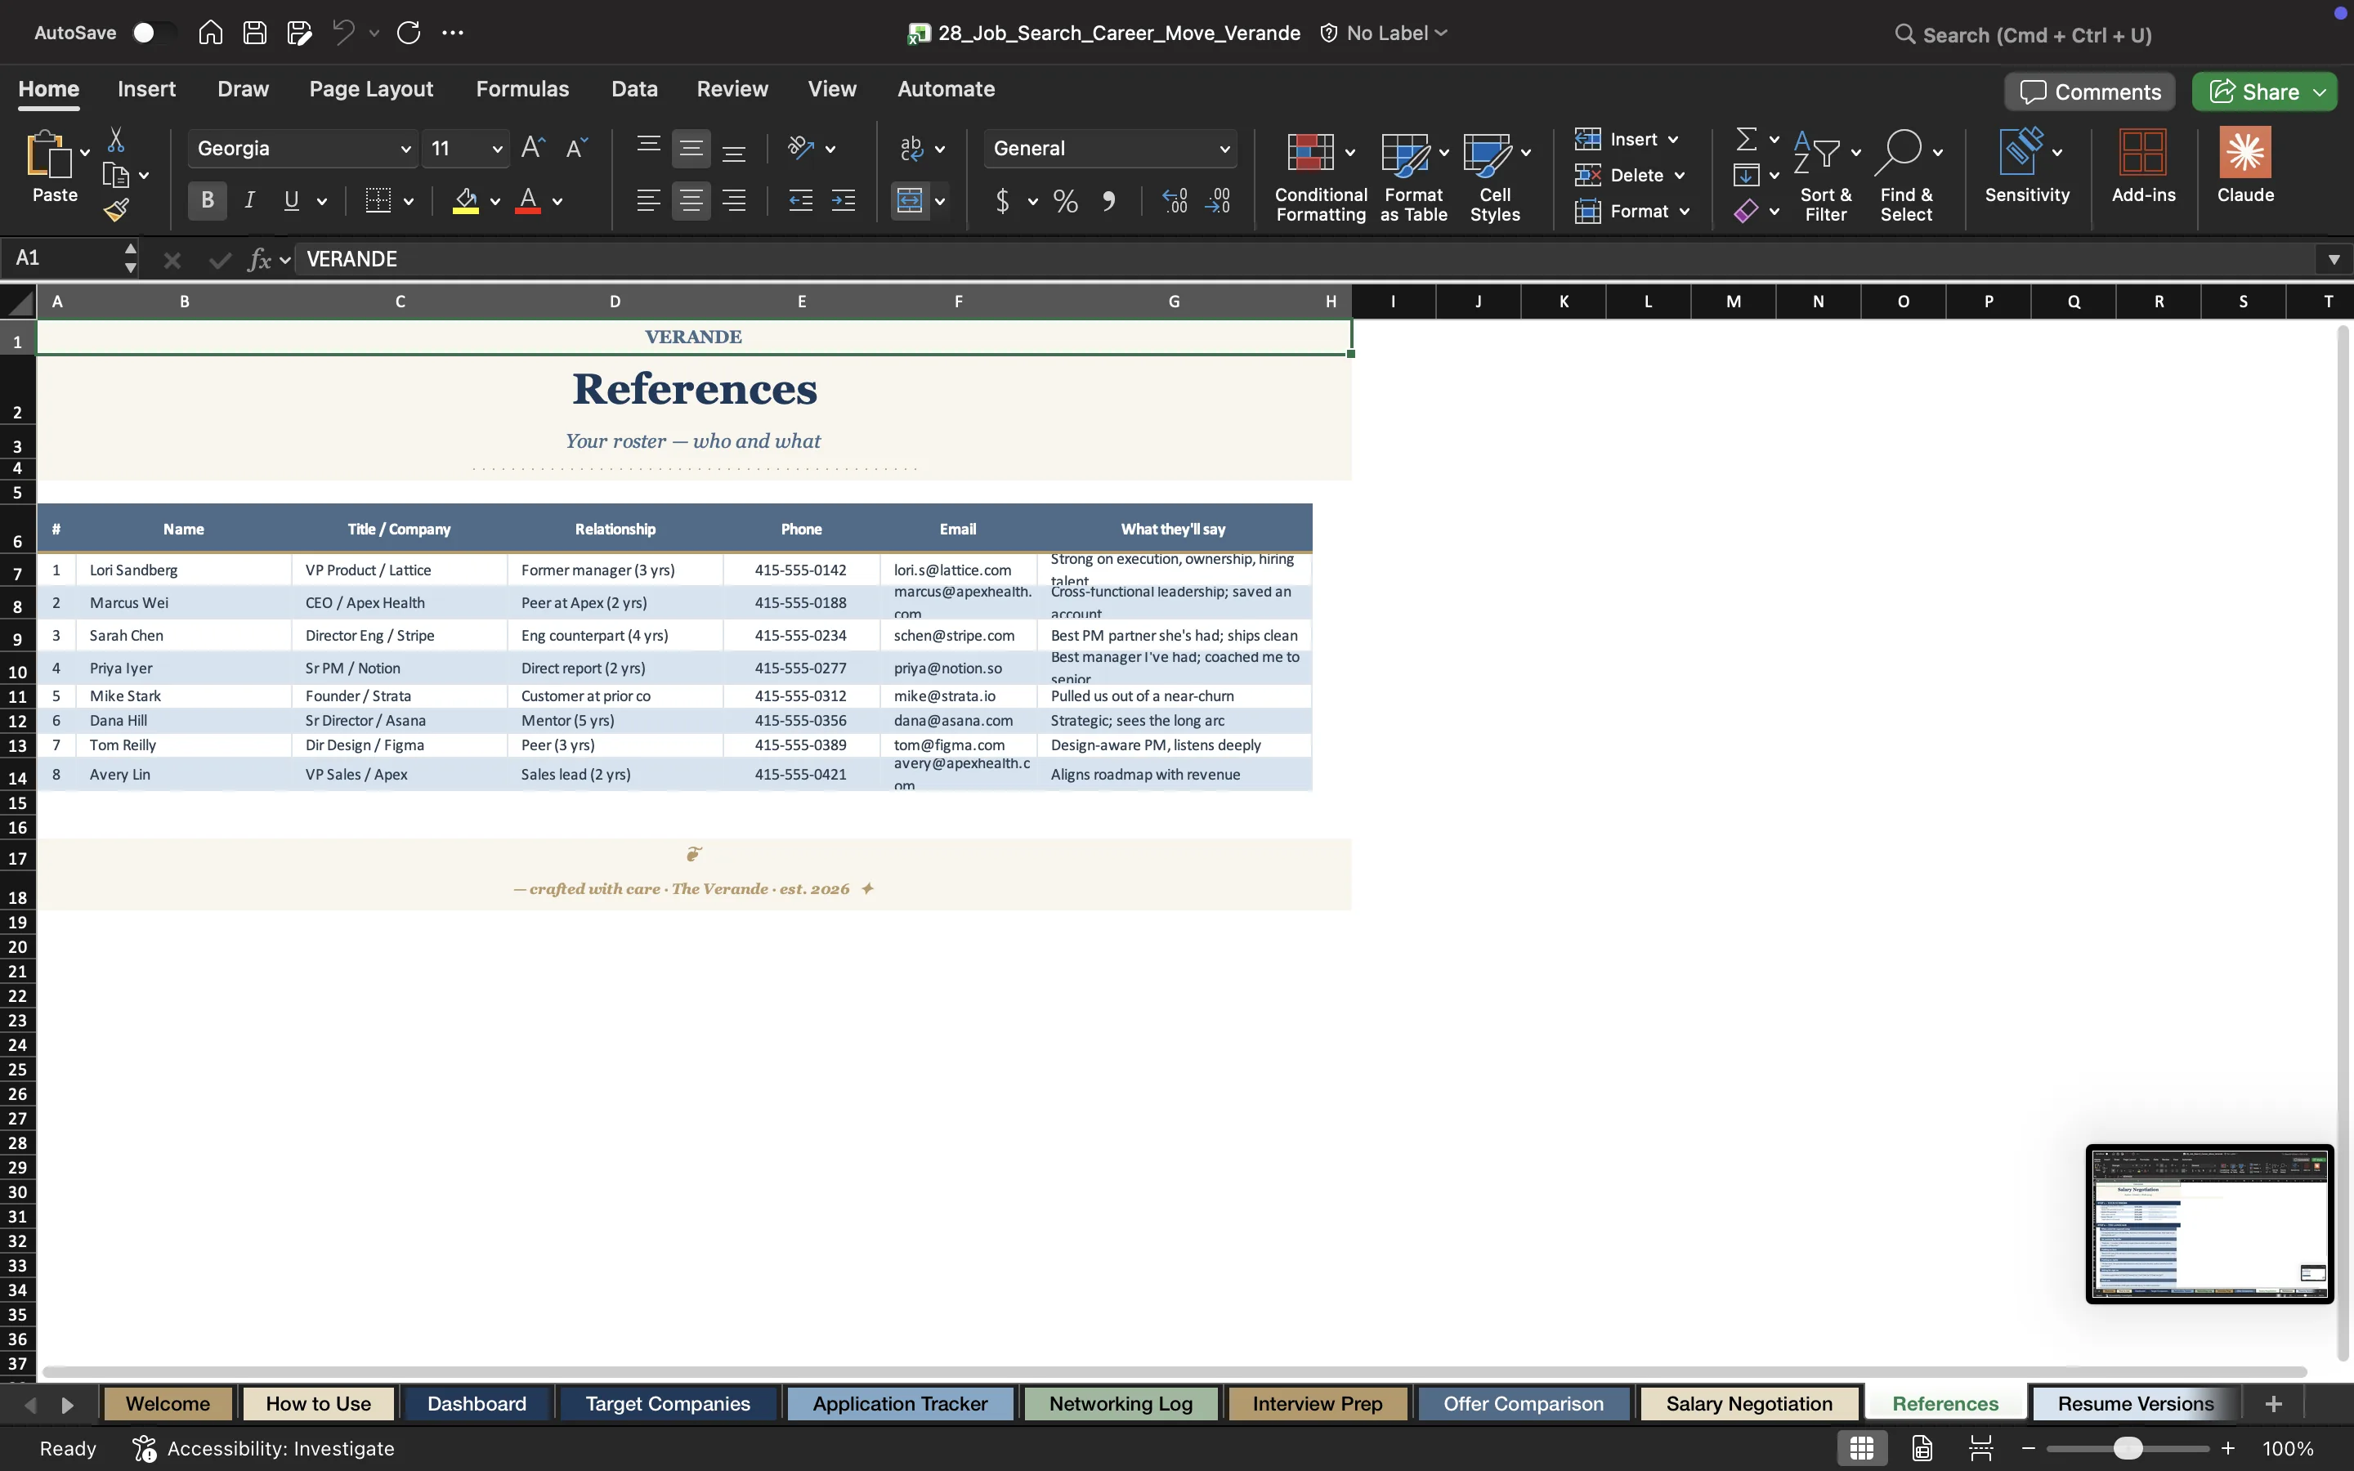Click the Percent Style icon
The height and width of the screenshot is (1471, 2354).
click(x=1065, y=201)
